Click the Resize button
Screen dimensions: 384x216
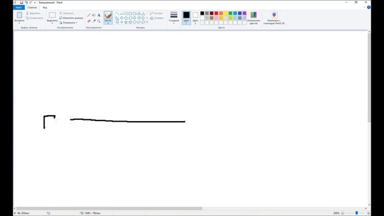coord(71,18)
